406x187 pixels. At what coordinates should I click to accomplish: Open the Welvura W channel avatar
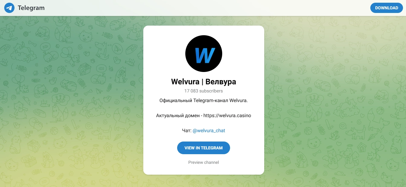204,54
